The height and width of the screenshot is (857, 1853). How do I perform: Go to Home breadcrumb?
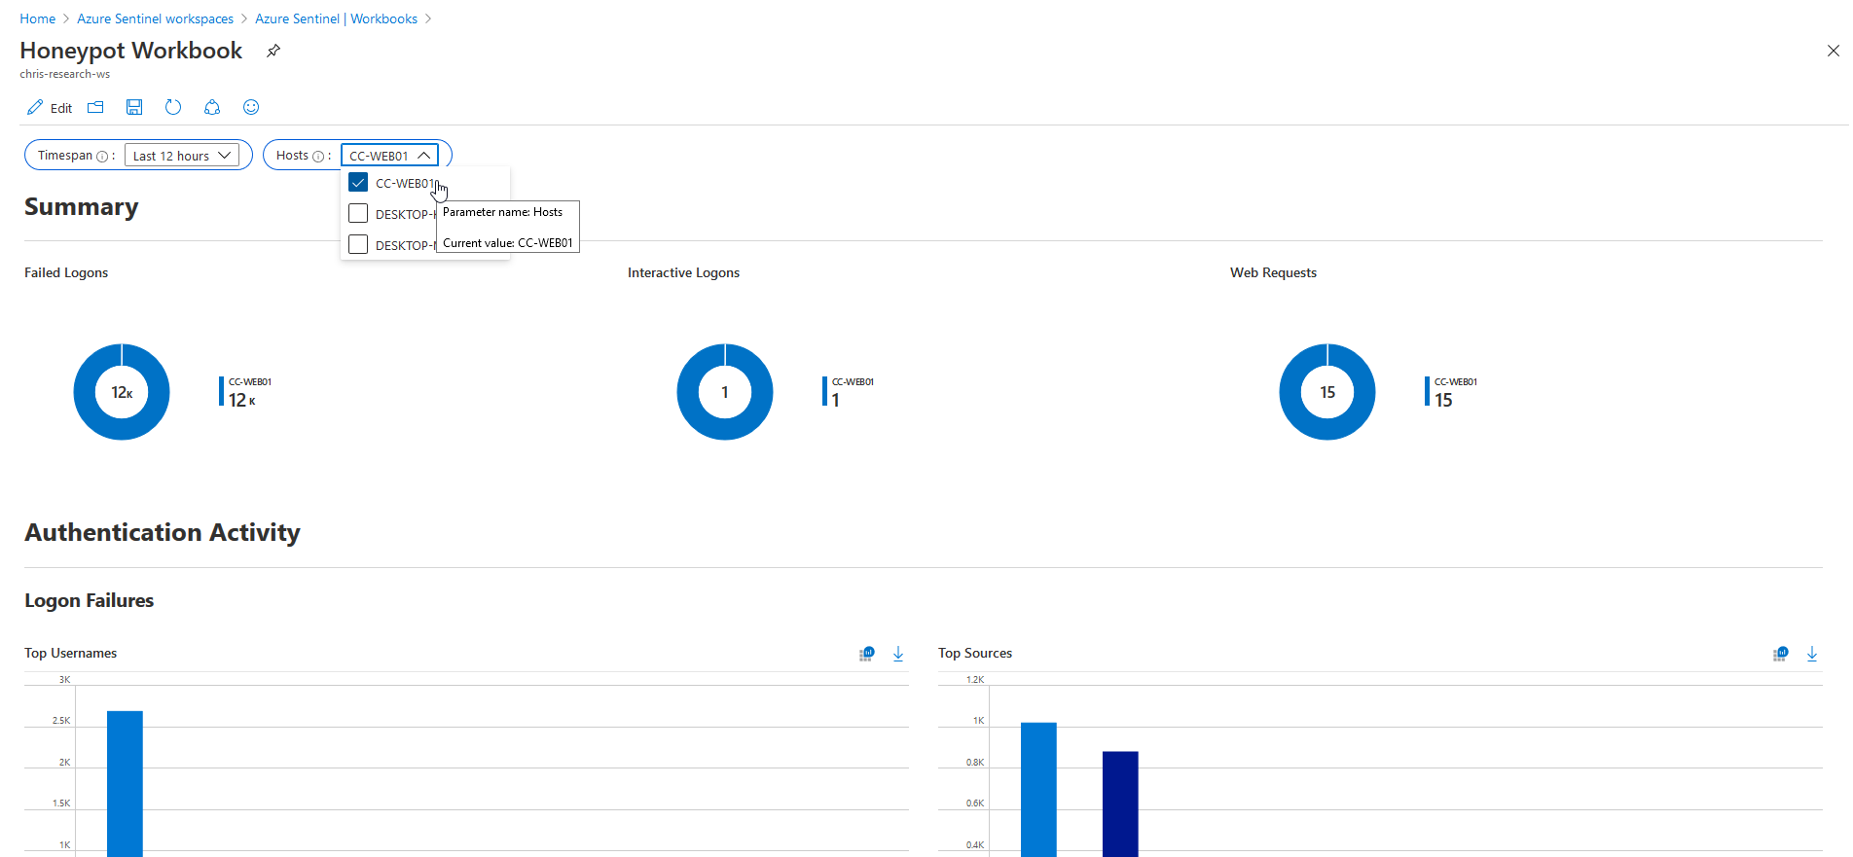pos(38,18)
